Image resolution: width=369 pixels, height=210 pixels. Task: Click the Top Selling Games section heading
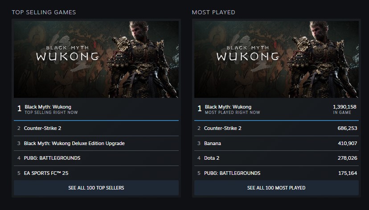click(44, 12)
